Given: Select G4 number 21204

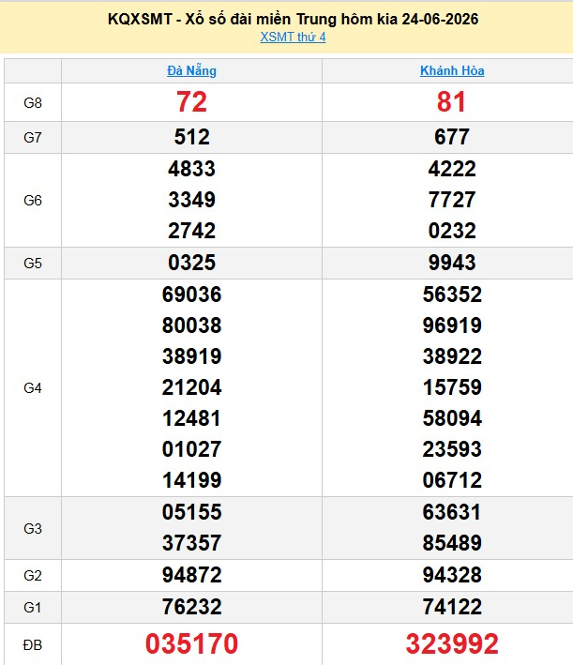Looking at the screenshot, I should 191,387.
